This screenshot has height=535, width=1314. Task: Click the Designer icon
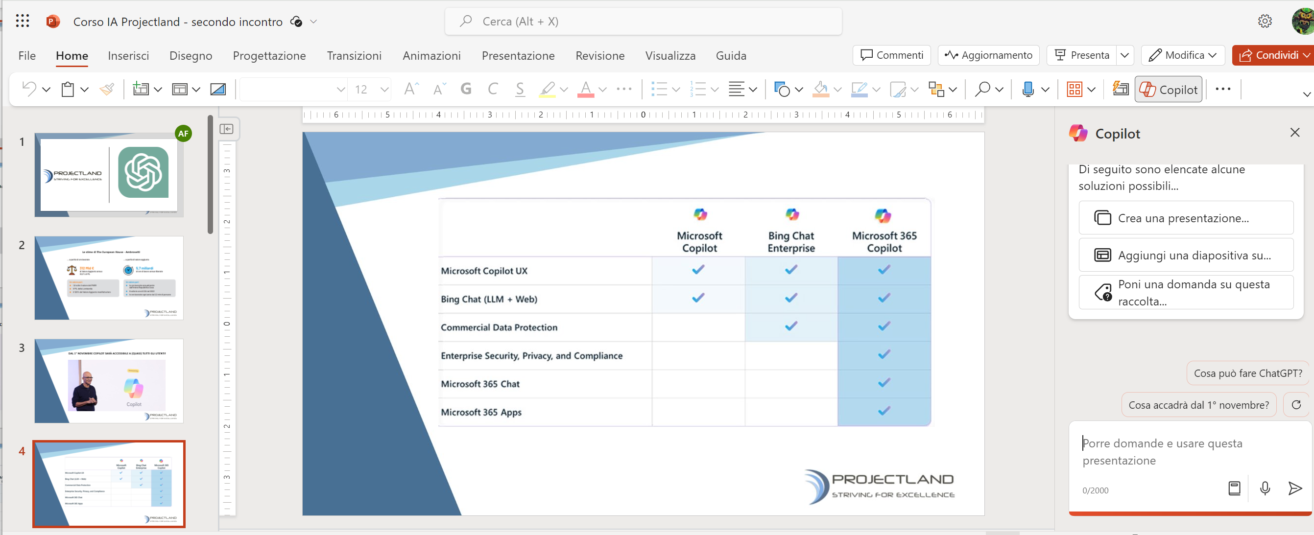tap(1120, 89)
